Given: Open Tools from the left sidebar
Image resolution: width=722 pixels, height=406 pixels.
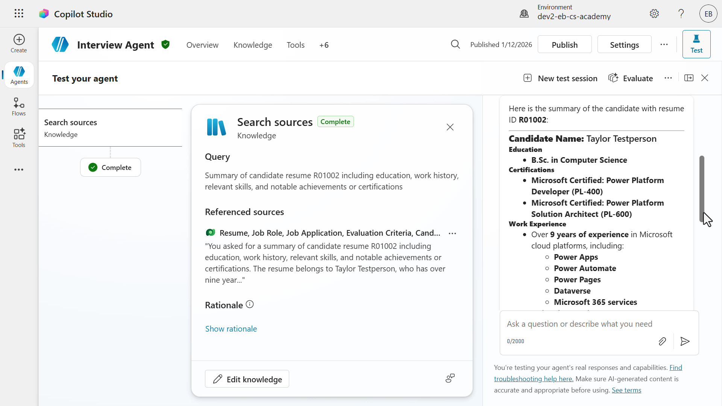Looking at the screenshot, I should click(x=19, y=138).
